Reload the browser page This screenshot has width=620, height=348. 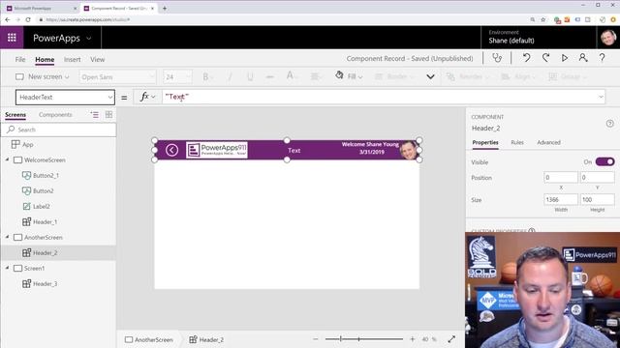pos(28,19)
